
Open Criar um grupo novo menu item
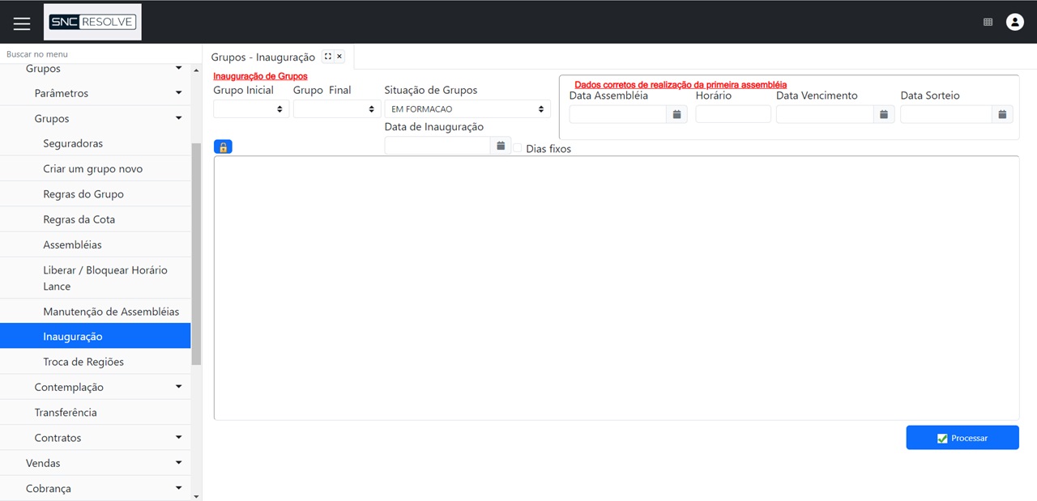(x=92, y=169)
